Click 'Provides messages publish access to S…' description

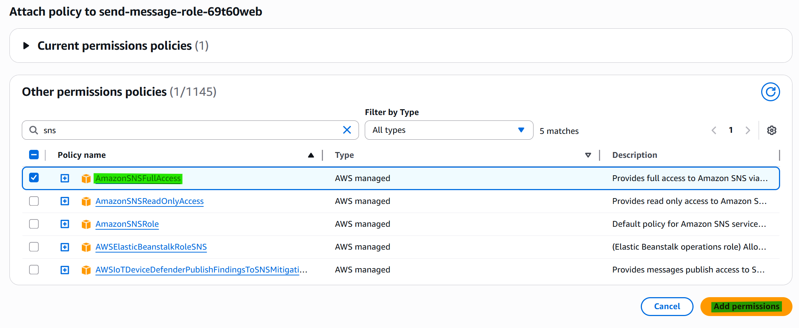pyautogui.click(x=688, y=270)
